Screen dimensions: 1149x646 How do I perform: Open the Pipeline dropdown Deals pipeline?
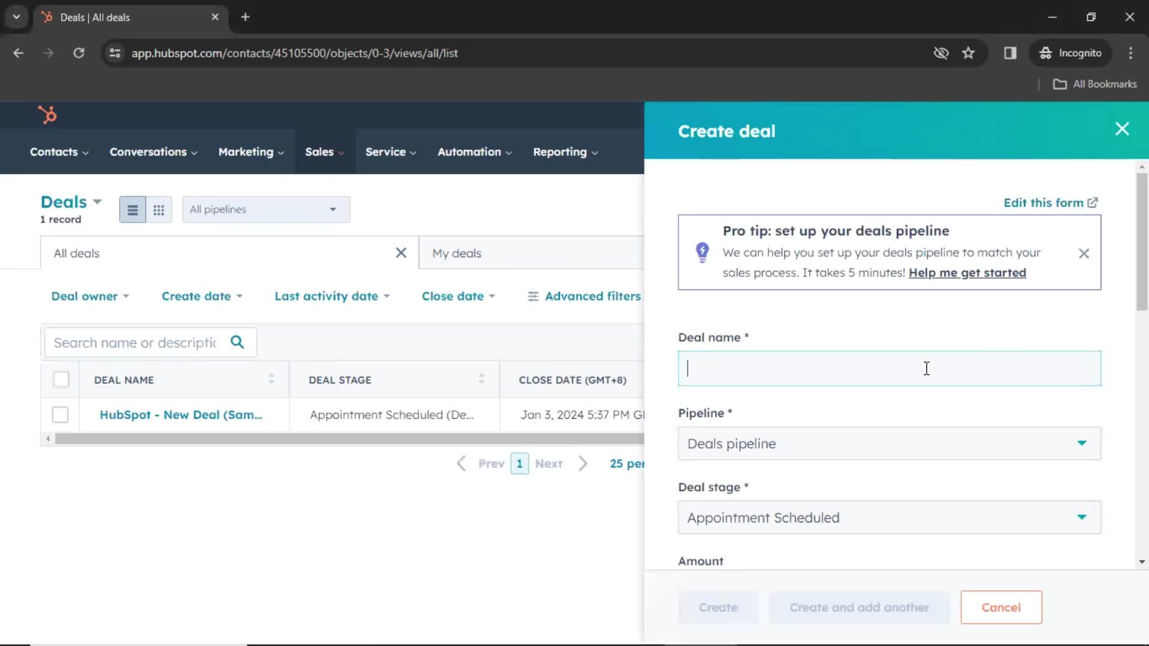click(889, 443)
